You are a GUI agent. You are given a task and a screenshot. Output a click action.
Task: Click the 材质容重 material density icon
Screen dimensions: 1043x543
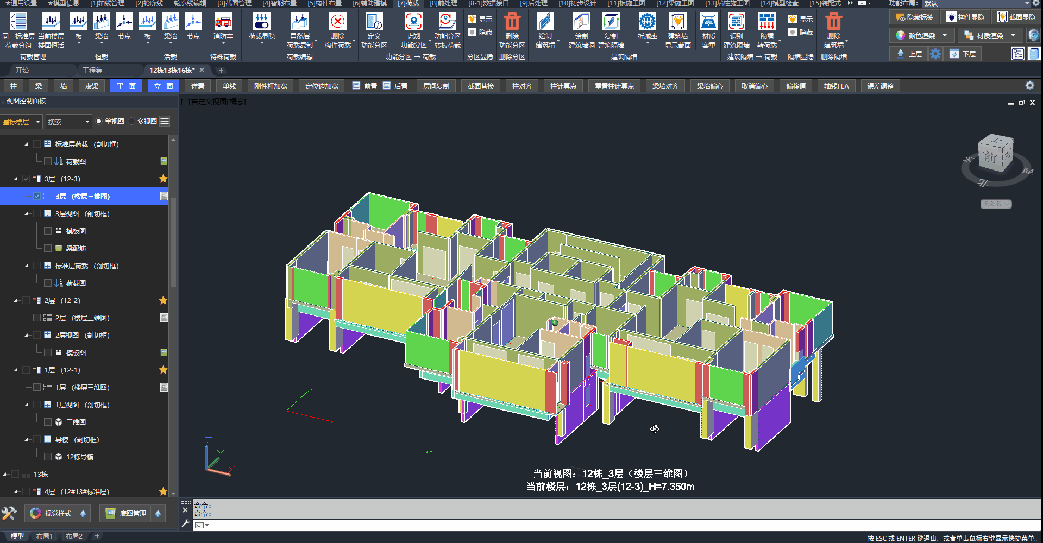708,22
